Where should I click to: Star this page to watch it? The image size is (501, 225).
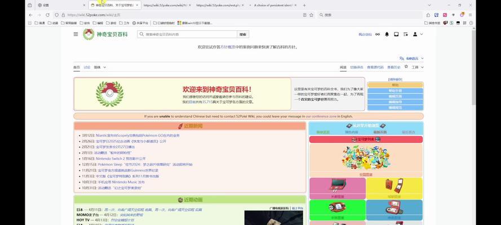pos(406,67)
